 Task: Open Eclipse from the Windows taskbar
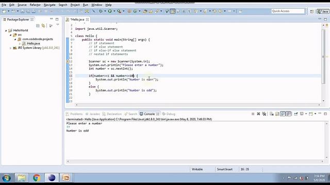tap(52, 178)
